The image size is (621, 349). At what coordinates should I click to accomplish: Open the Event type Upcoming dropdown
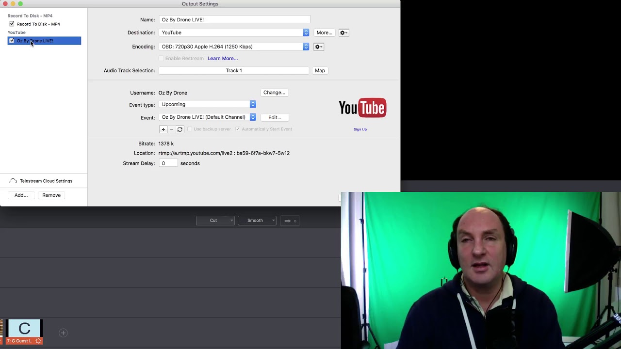click(x=207, y=104)
